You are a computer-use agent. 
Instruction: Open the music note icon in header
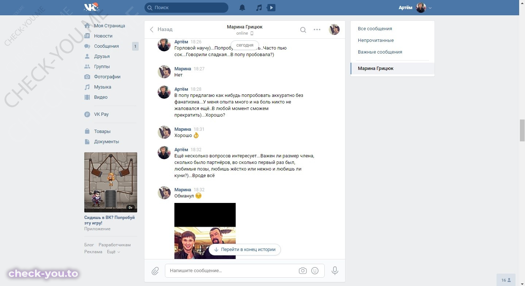[x=259, y=7]
